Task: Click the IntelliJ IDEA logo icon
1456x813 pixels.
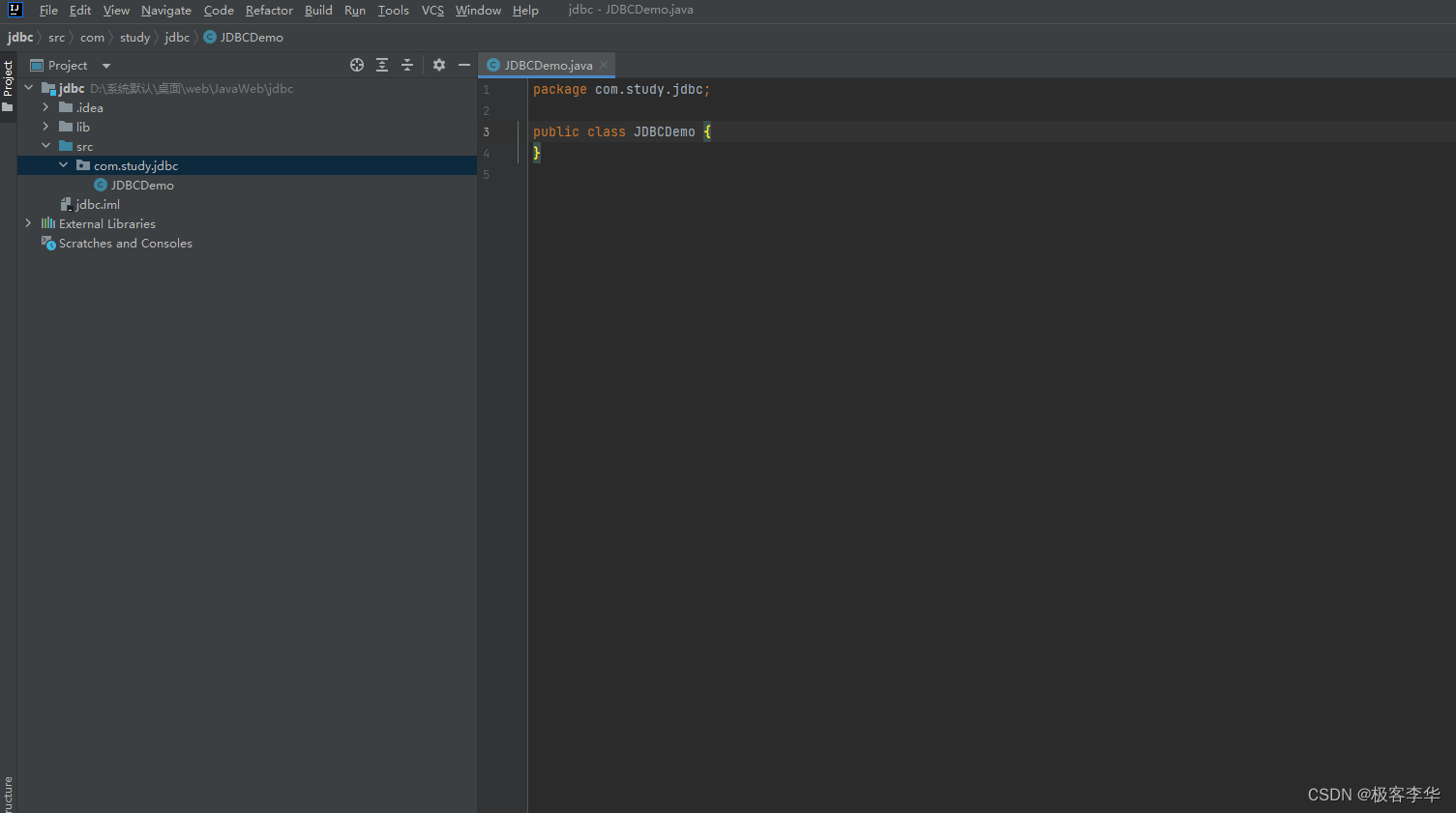Action: (15, 10)
